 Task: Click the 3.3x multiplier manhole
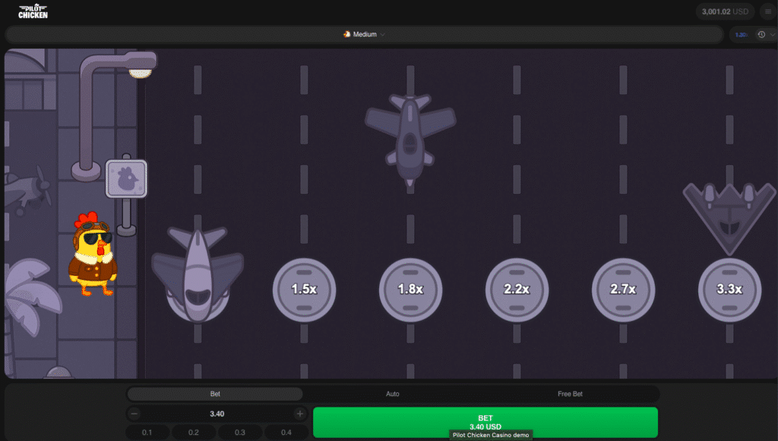pos(729,289)
